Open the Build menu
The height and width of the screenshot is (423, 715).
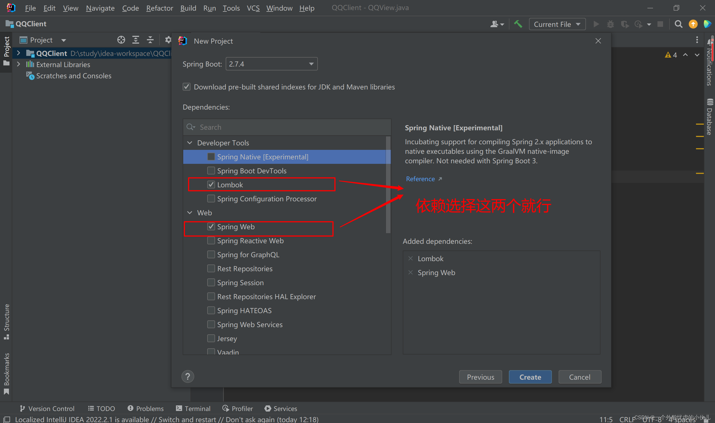click(x=188, y=8)
